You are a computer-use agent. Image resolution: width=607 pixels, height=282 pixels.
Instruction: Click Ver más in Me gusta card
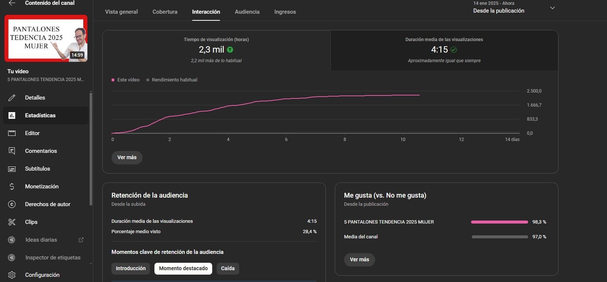click(x=359, y=259)
